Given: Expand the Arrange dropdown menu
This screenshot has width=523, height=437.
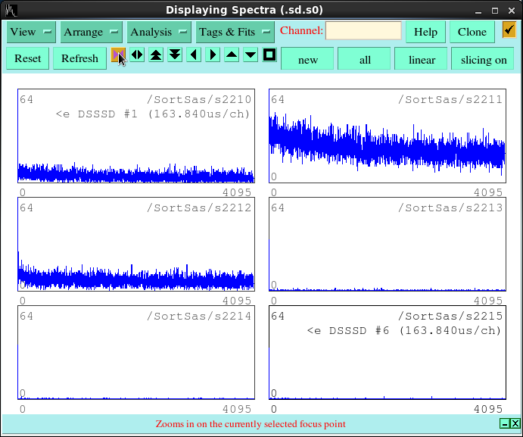Looking at the screenshot, I should (x=92, y=32).
